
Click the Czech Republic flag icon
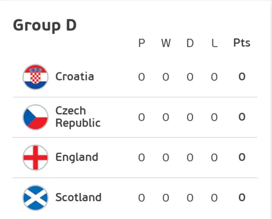[35, 117]
